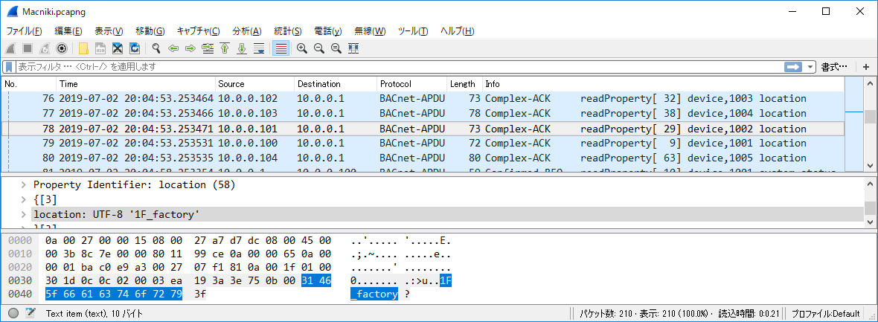Open the 編集(E) menu

[x=68, y=30]
